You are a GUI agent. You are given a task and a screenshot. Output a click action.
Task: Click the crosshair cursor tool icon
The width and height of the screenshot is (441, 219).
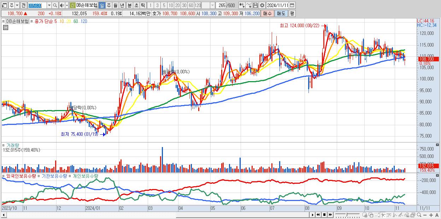[383, 215]
